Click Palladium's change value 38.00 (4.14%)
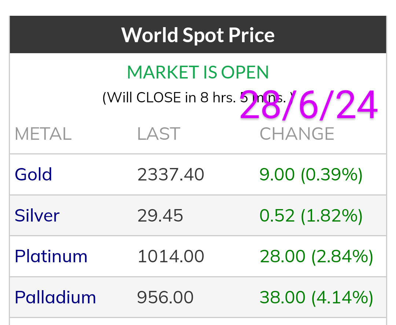Viewport: 396px width, 325px height. click(316, 297)
